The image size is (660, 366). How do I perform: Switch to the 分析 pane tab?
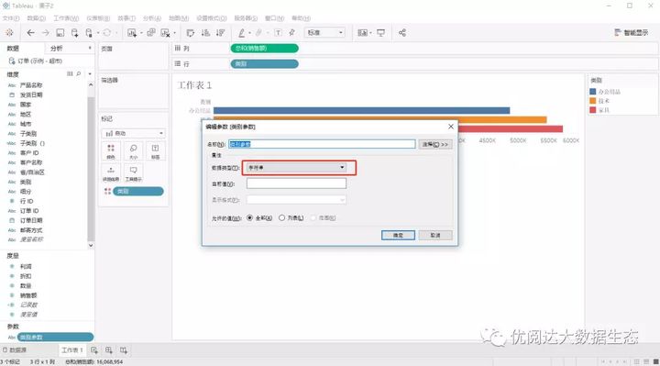pyautogui.click(x=57, y=49)
